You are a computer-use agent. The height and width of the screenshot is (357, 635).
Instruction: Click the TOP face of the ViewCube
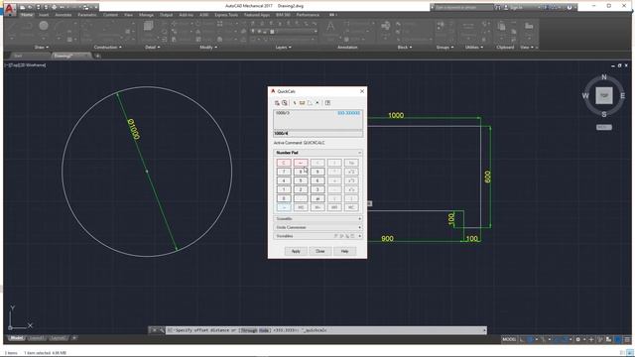(x=604, y=96)
